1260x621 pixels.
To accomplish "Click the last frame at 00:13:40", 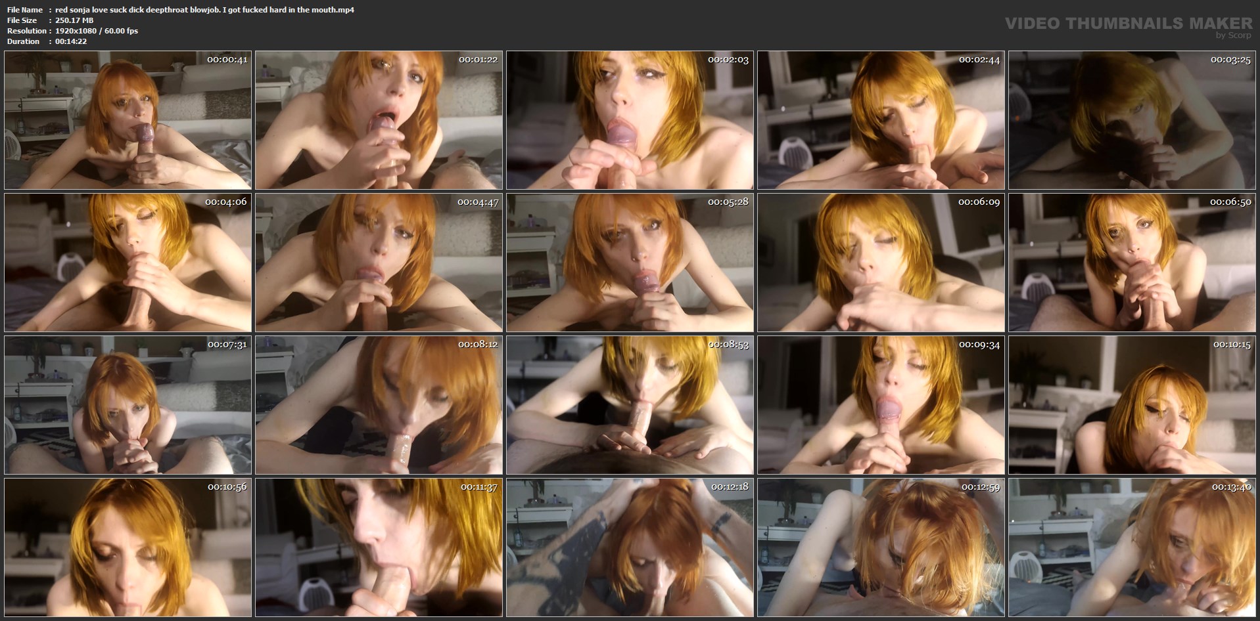I will 1132,547.
